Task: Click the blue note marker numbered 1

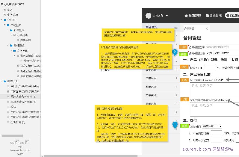Action: click(175, 125)
